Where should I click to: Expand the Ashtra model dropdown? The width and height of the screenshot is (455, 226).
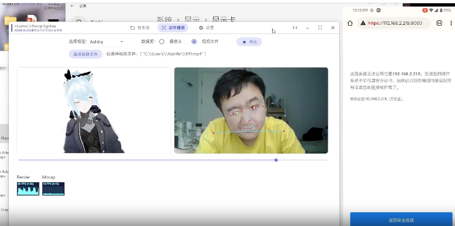tap(106, 42)
